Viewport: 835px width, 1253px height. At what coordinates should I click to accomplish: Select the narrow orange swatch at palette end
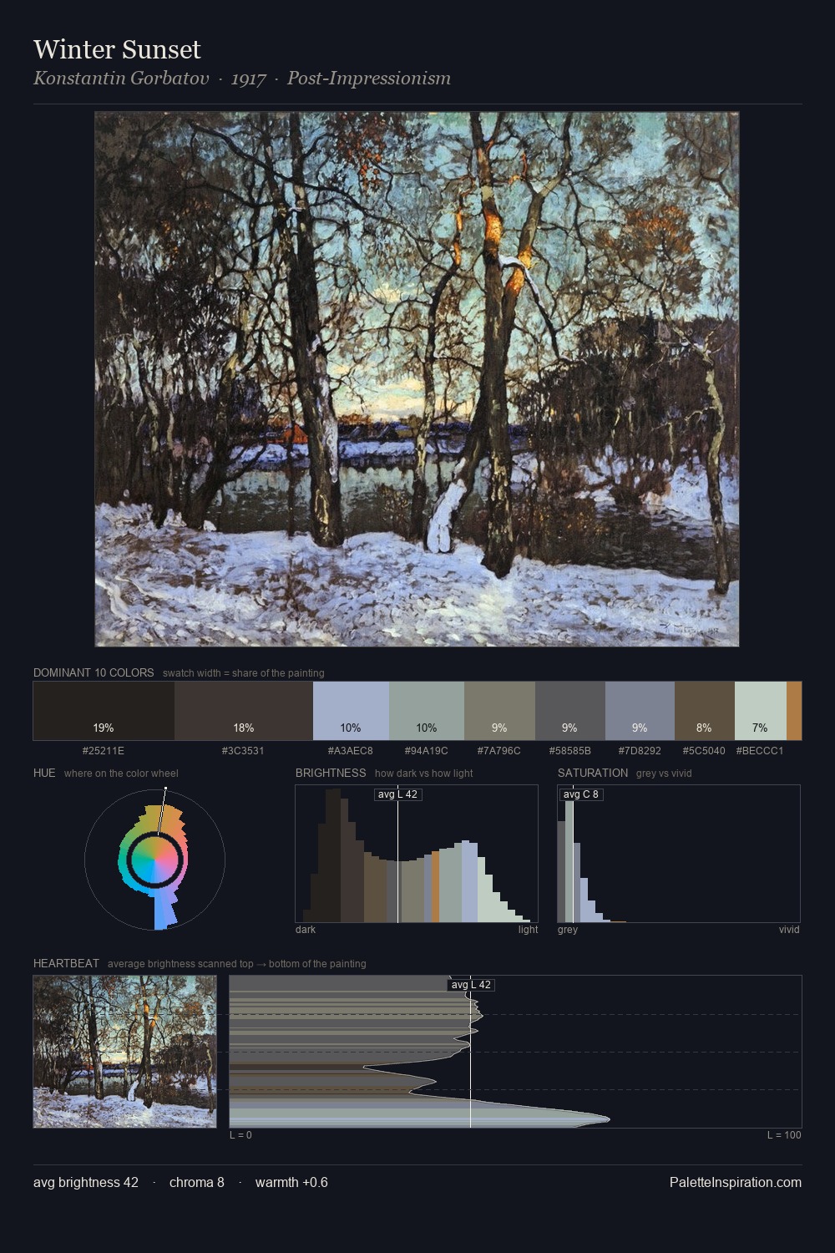pos(794,711)
